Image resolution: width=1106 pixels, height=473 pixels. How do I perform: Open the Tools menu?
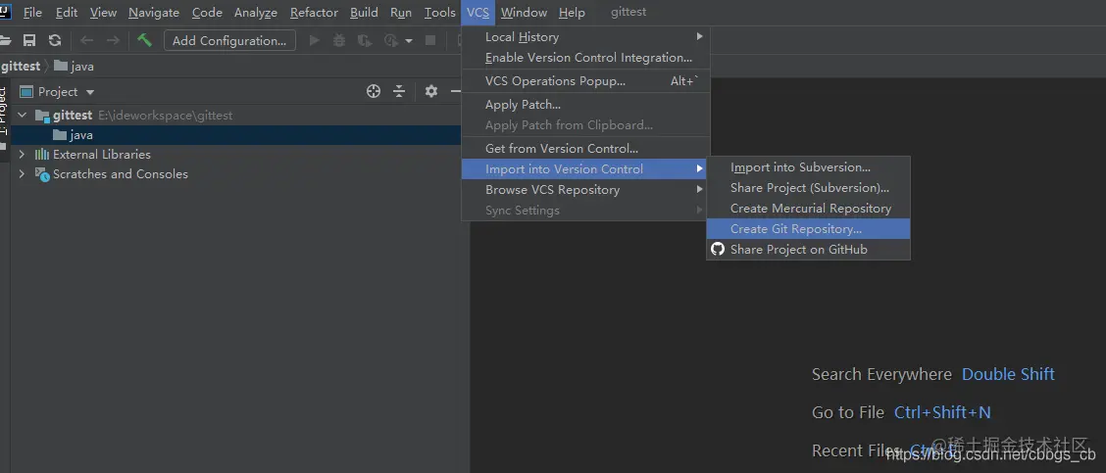click(440, 12)
